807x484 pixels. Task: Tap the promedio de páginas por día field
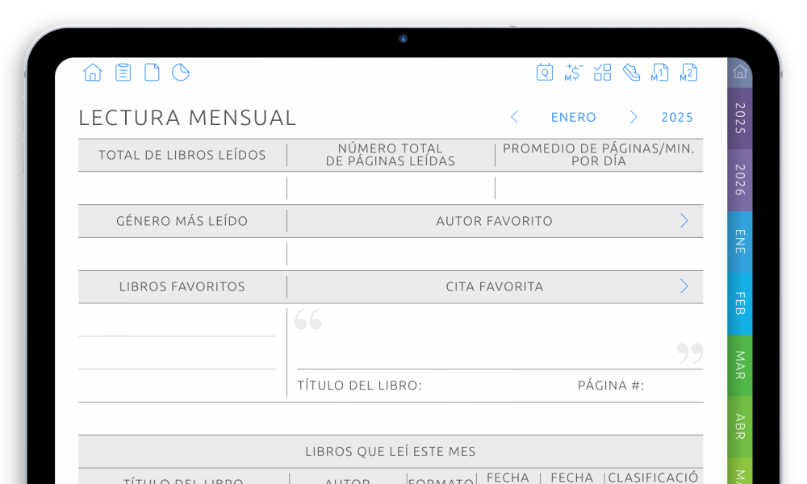[599, 188]
